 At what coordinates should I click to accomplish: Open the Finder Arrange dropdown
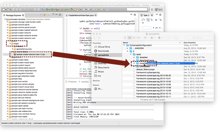153,38
